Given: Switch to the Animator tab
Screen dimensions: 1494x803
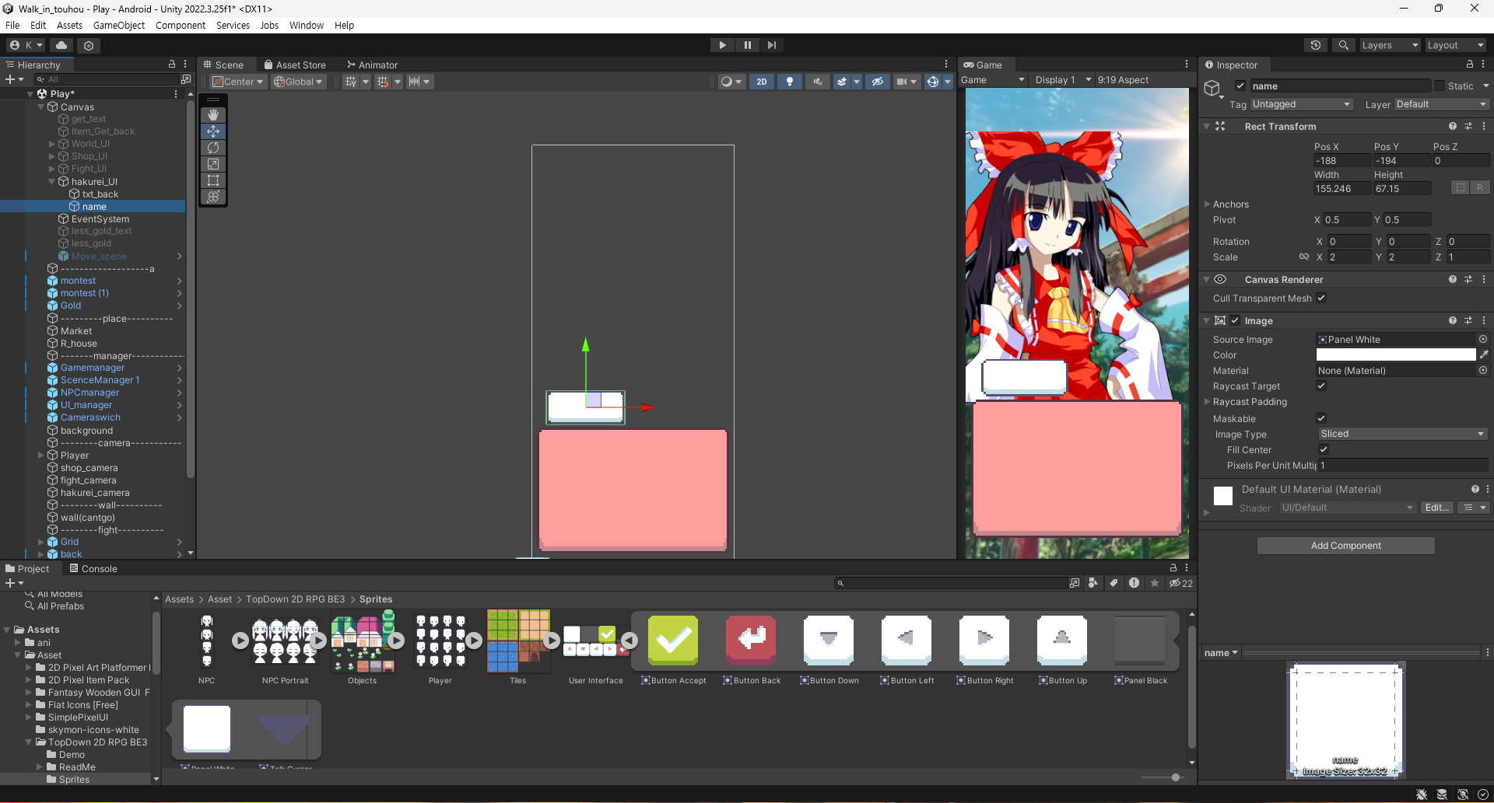Looking at the screenshot, I should click(372, 65).
